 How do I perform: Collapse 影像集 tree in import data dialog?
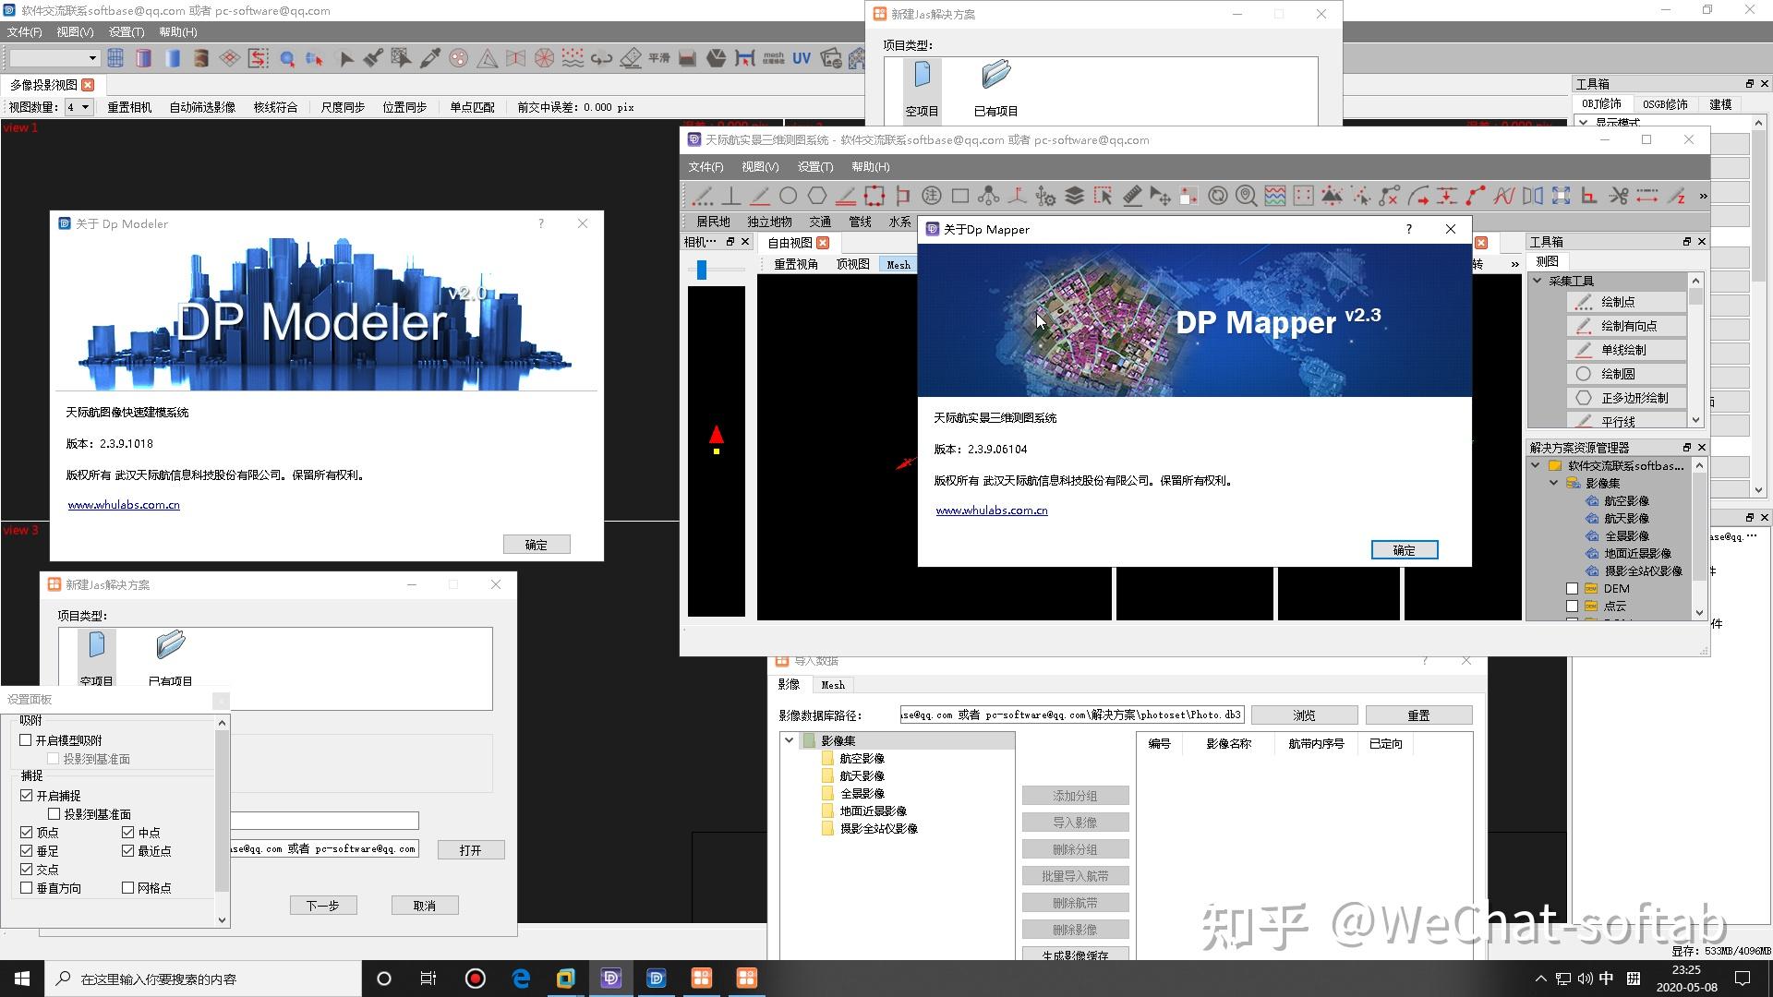(789, 740)
